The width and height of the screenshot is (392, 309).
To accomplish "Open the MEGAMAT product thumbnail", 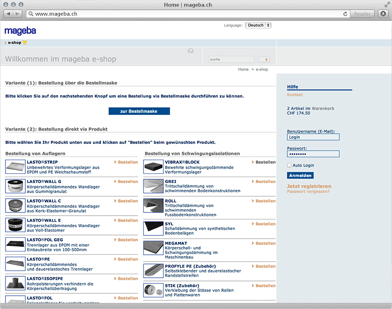I will (x=153, y=248).
